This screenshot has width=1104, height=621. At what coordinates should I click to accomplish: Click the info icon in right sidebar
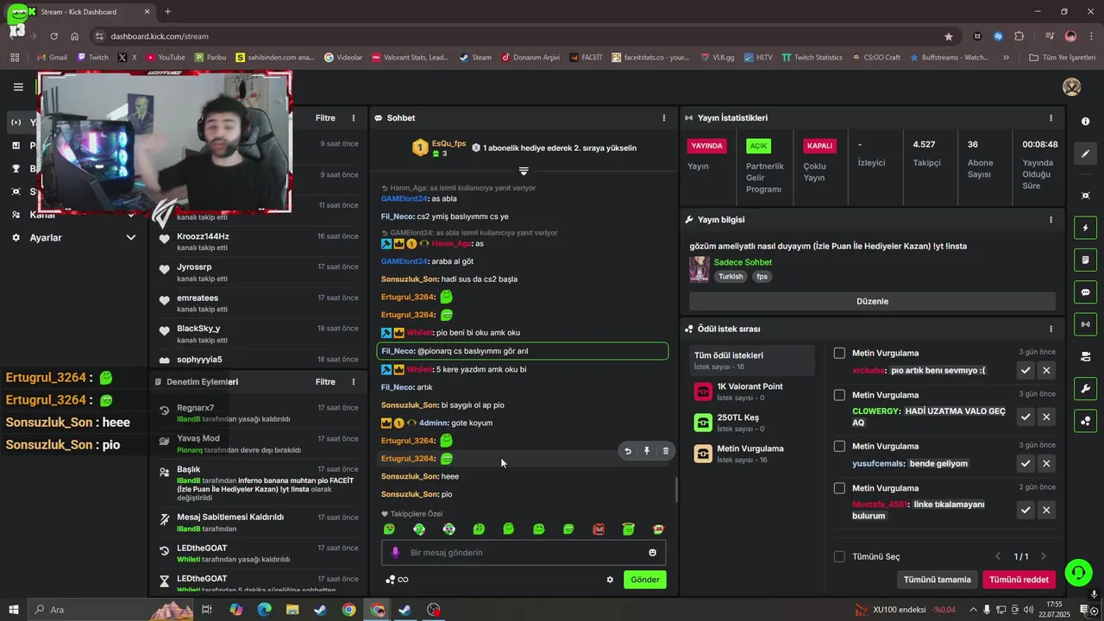click(x=1085, y=122)
